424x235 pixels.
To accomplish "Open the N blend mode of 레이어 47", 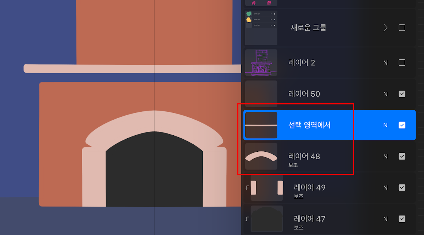I will [x=385, y=219].
